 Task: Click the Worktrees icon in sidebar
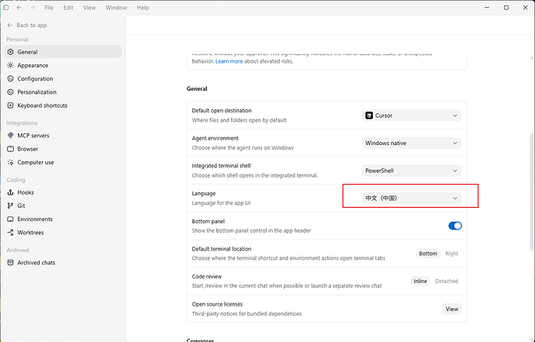pos(11,233)
